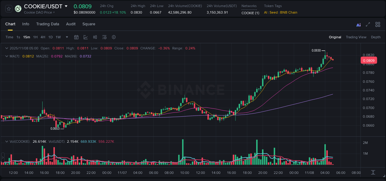Open the go-to-date calendar icon
Viewport: 386px width, 181px height.
coord(76,37)
